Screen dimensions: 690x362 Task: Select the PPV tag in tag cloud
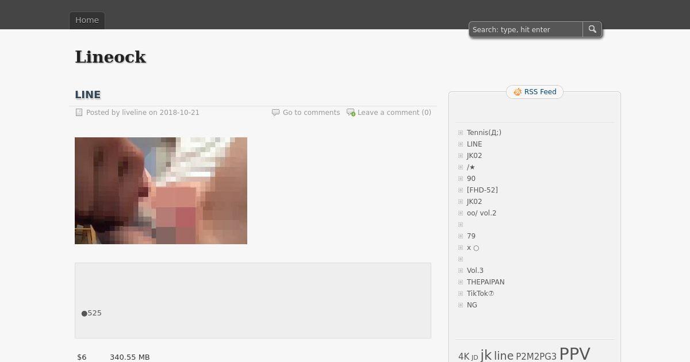575,354
